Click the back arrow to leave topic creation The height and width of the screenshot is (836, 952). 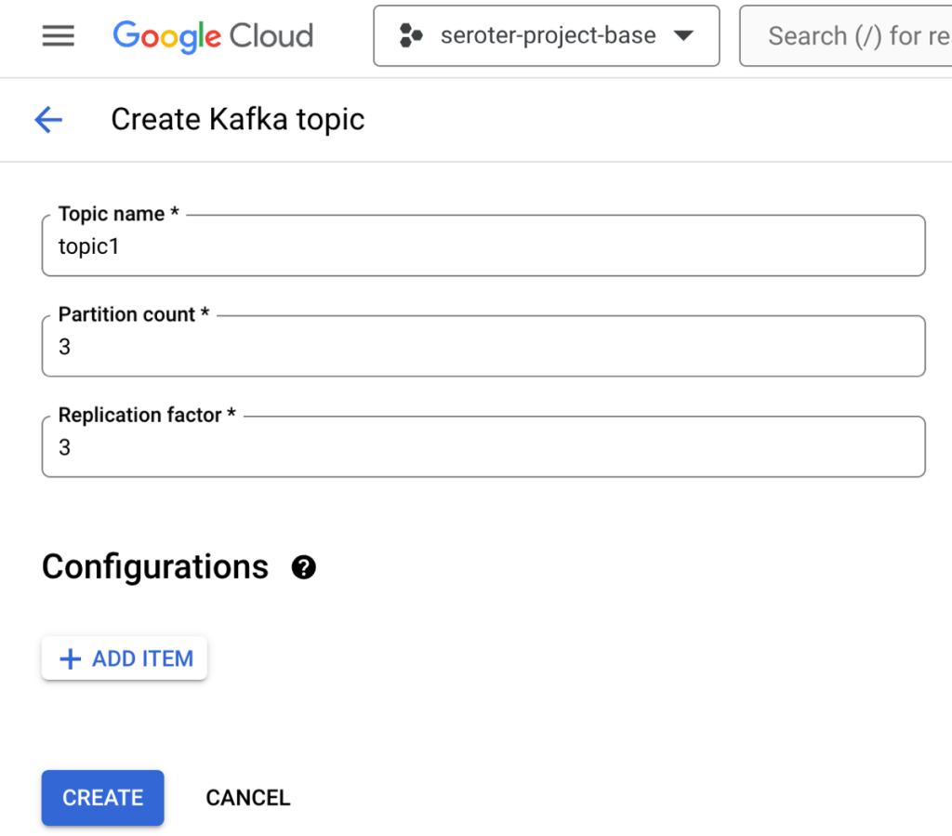[x=47, y=119]
